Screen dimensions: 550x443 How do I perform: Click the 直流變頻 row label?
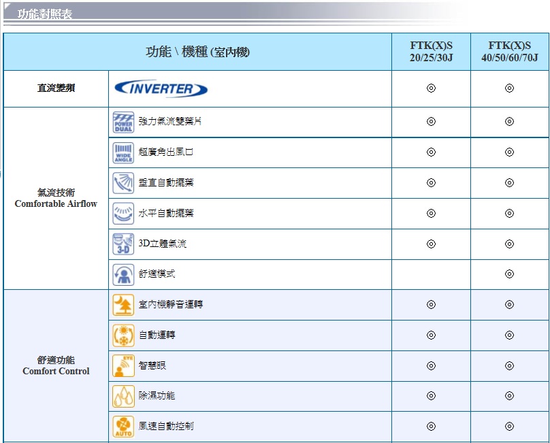tap(56, 88)
